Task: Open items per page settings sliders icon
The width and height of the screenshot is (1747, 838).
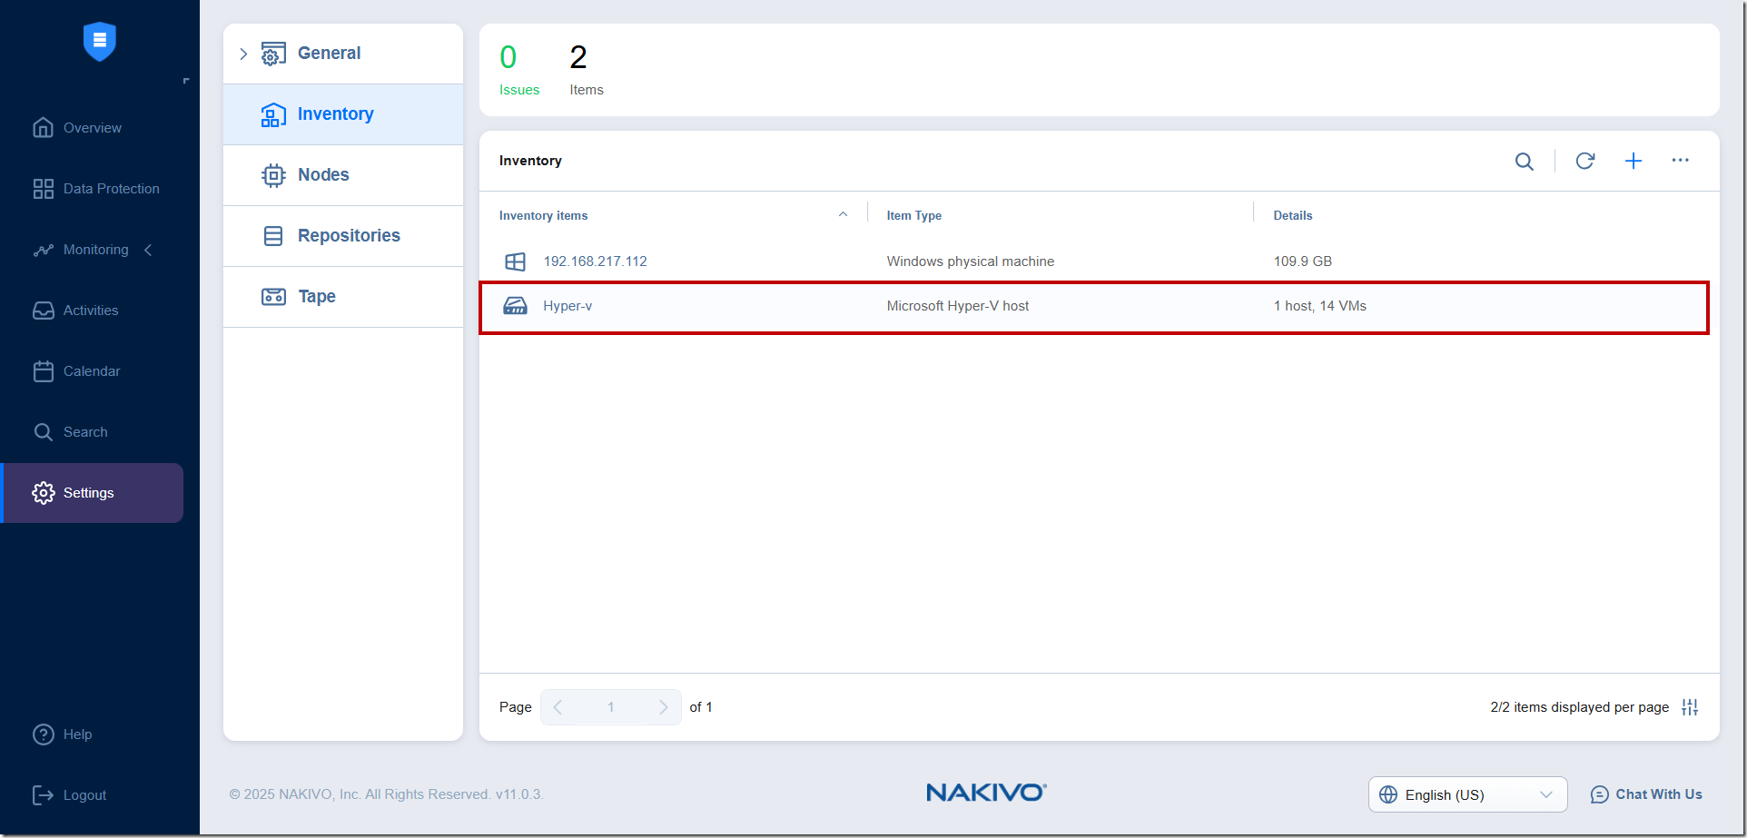Action: (x=1689, y=706)
